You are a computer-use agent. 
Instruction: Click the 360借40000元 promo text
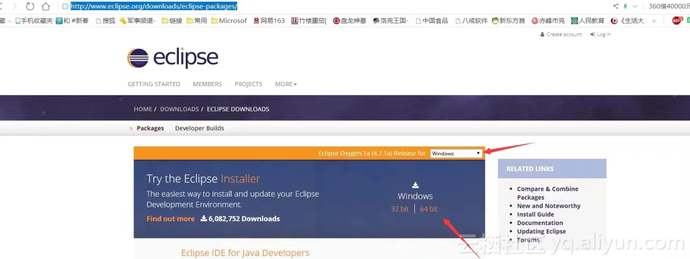coord(669,6)
